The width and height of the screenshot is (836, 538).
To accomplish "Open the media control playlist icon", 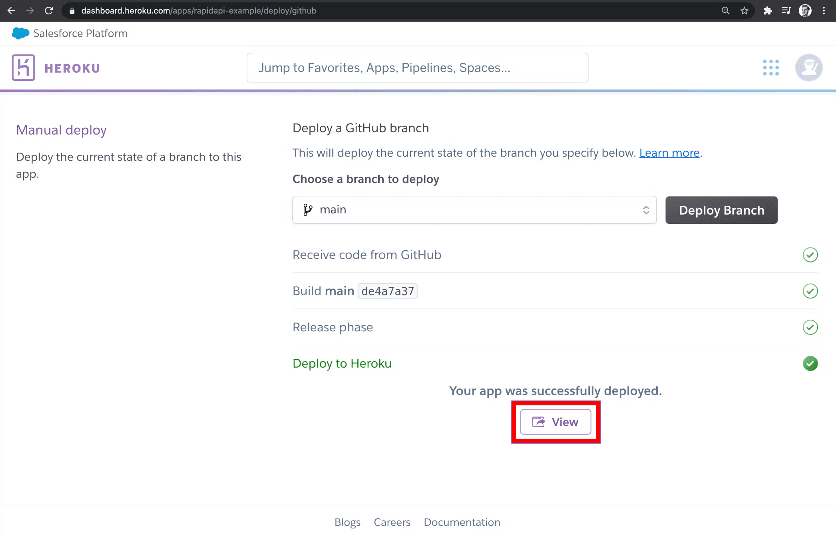I will pos(786,11).
